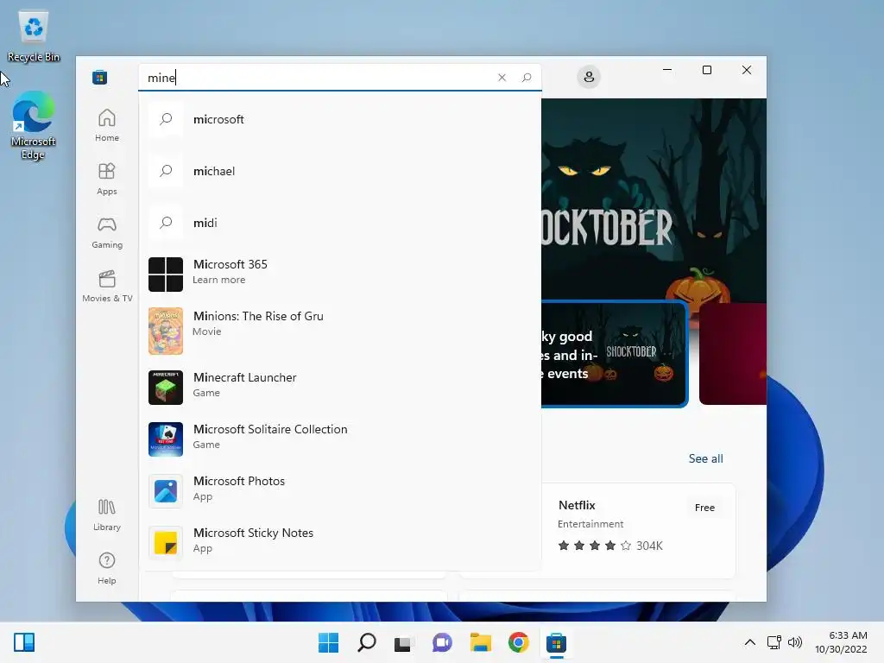Minimize the Microsoft Store window

click(667, 70)
